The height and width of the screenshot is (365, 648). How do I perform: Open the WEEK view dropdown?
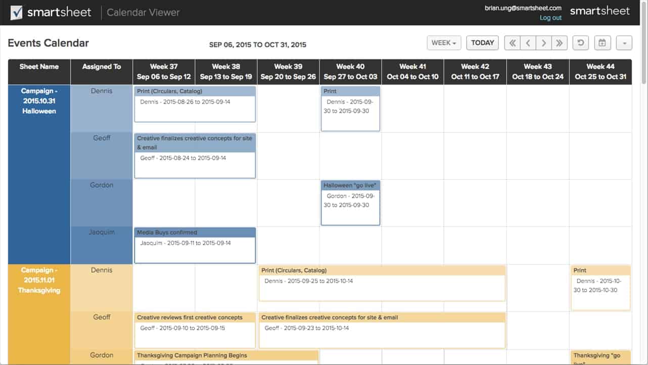[x=444, y=42]
